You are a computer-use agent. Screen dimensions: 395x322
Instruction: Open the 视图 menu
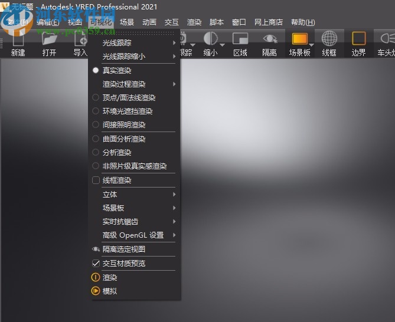[x=75, y=22]
